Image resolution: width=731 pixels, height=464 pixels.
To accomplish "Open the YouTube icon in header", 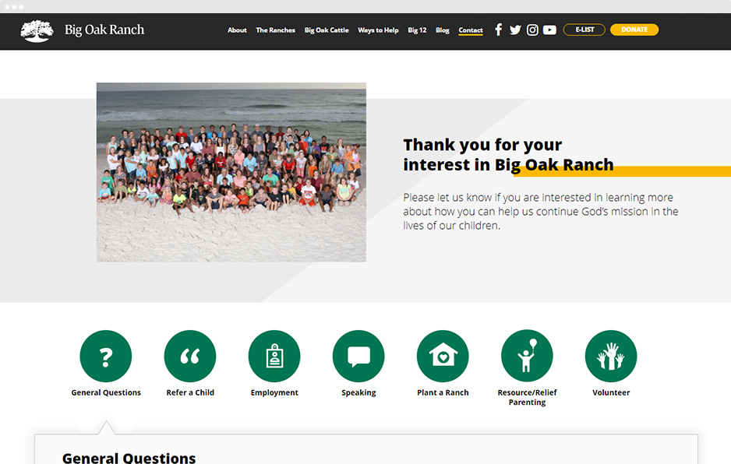I will (x=549, y=30).
